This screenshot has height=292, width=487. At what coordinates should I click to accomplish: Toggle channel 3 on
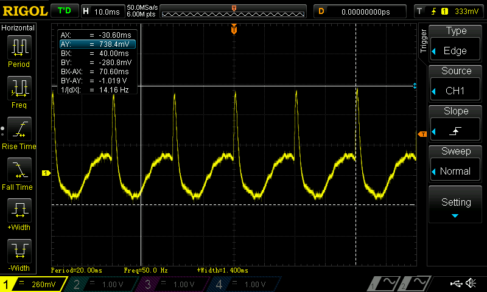click(x=175, y=284)
